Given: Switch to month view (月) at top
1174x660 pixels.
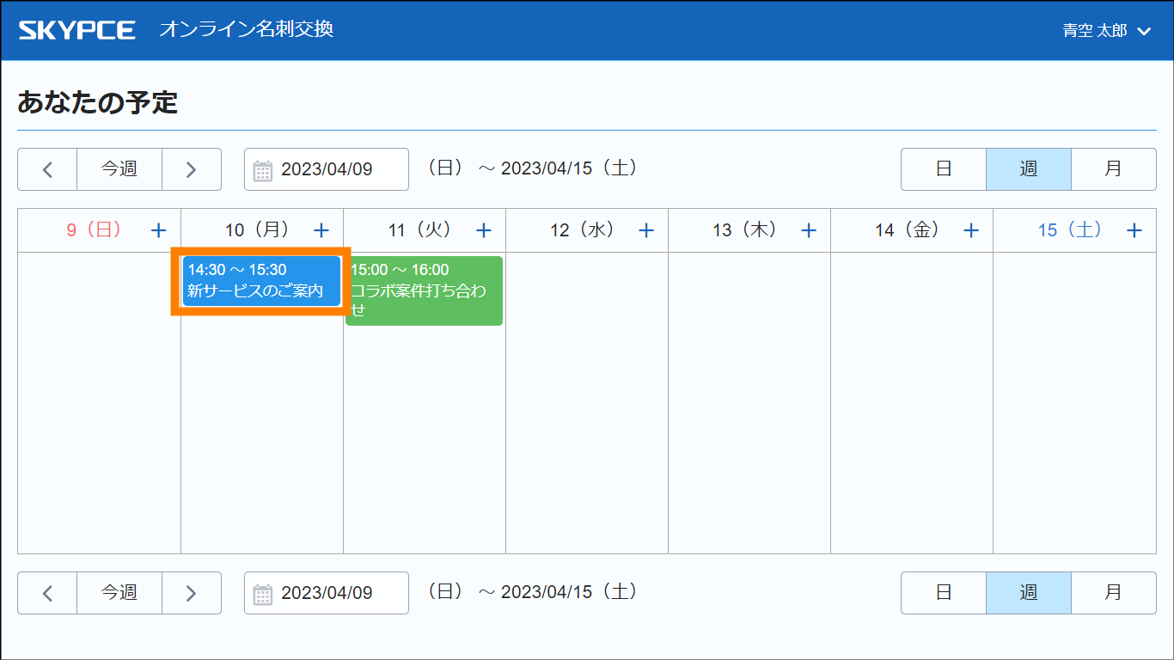Looking at the screenshot, I should (x=1113, y=169).
